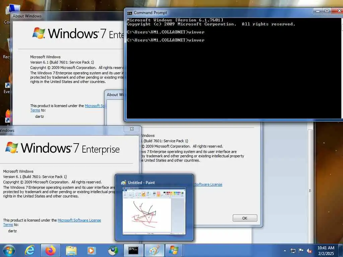Activate the About Windows taskbar button
This screenshot has width=343, height=257.
point(174,250)
